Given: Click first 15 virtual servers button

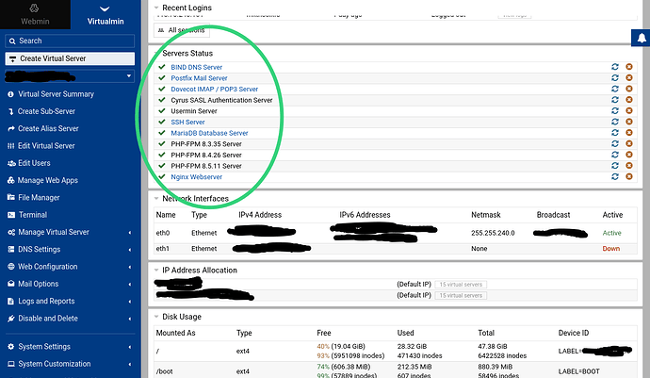Looking at the screenshot, I should click(x=461, y=285).
